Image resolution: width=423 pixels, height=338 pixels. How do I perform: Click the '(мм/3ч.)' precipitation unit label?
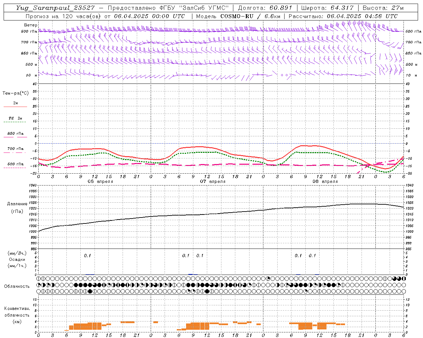point(17,253)
